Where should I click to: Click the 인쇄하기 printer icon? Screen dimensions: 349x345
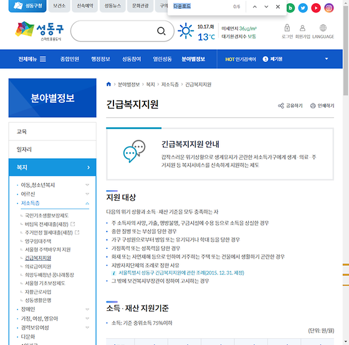click(x=313, y=105)
